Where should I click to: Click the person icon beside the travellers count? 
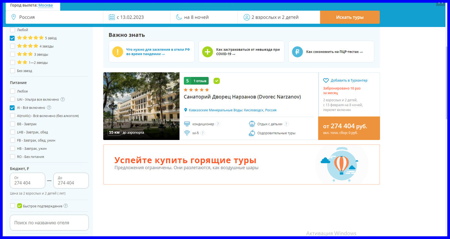(x=247, y=17)
